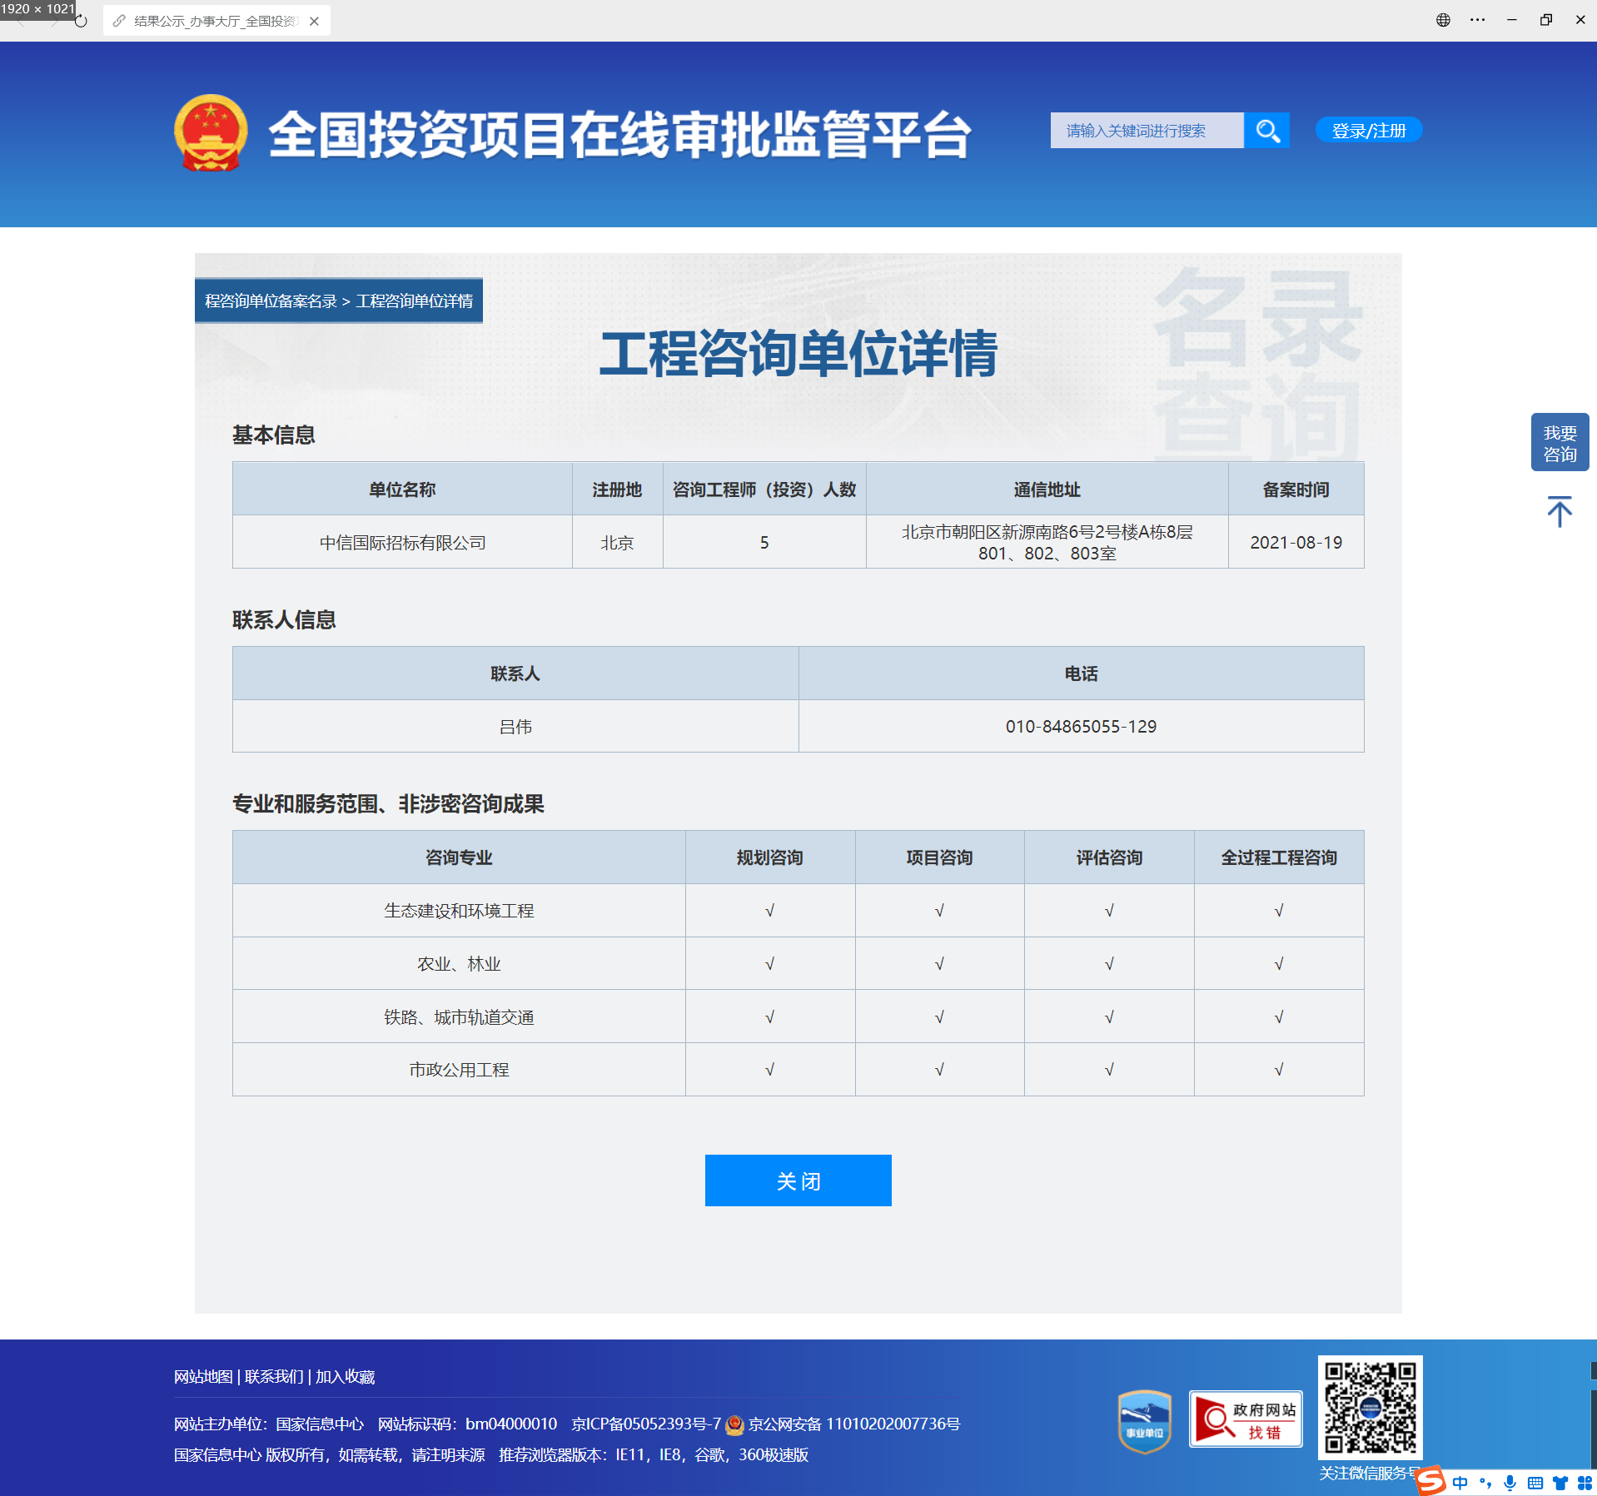Click the back-to-top arrow icon

[x=1558, y=511]
